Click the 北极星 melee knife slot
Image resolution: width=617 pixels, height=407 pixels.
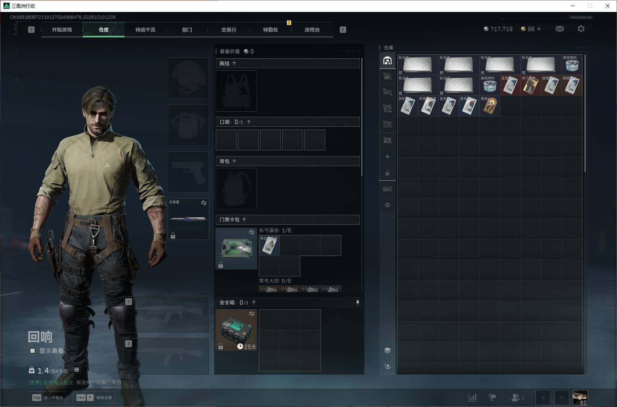click(x=188, y=219)
